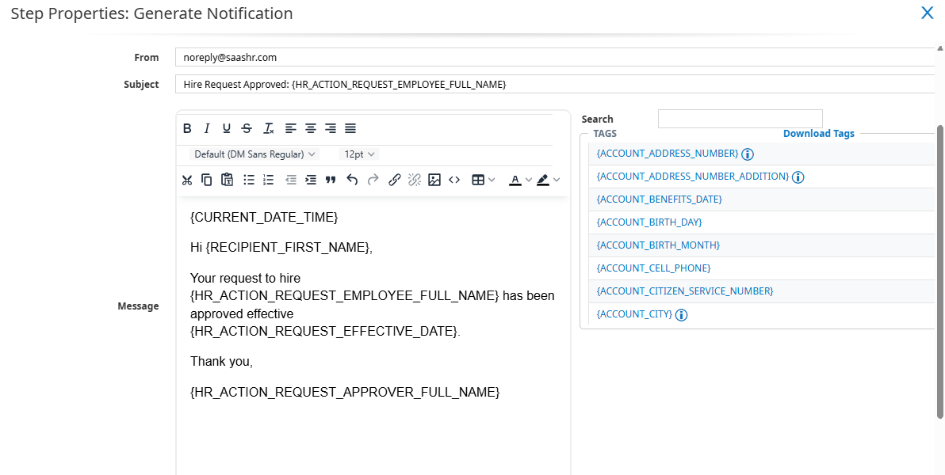Toggle bold formatting in the editor

coord(187,127)
